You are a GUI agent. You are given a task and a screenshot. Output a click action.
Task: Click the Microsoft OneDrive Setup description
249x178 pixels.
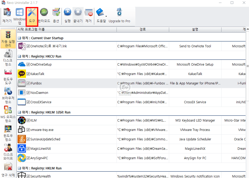(195, 64)
